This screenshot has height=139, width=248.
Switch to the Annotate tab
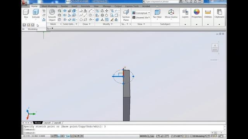coord(85,6)
